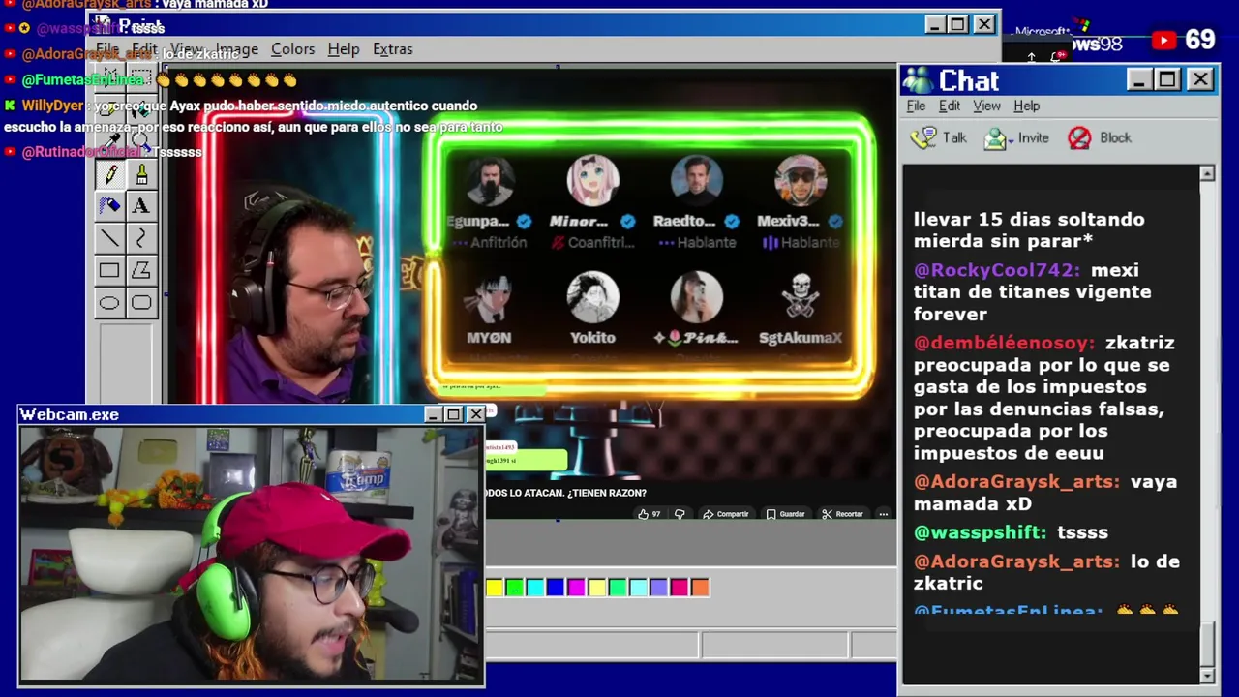The width and height of the screenshot is (1239, 697).
Task: Open the File menu in Chat window
Action: [916, 106]
